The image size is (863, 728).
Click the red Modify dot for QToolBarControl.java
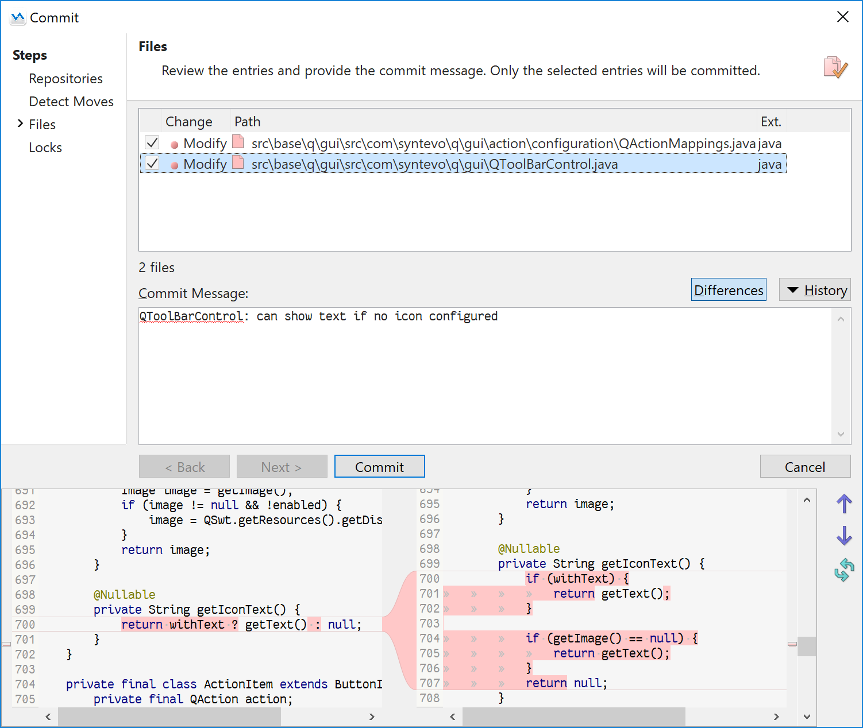pos(174,164)
